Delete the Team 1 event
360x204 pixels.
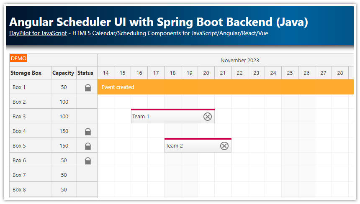click(208, 117)
